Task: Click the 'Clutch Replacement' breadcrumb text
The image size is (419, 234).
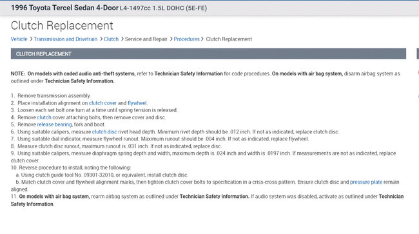Action: point(229,39)
